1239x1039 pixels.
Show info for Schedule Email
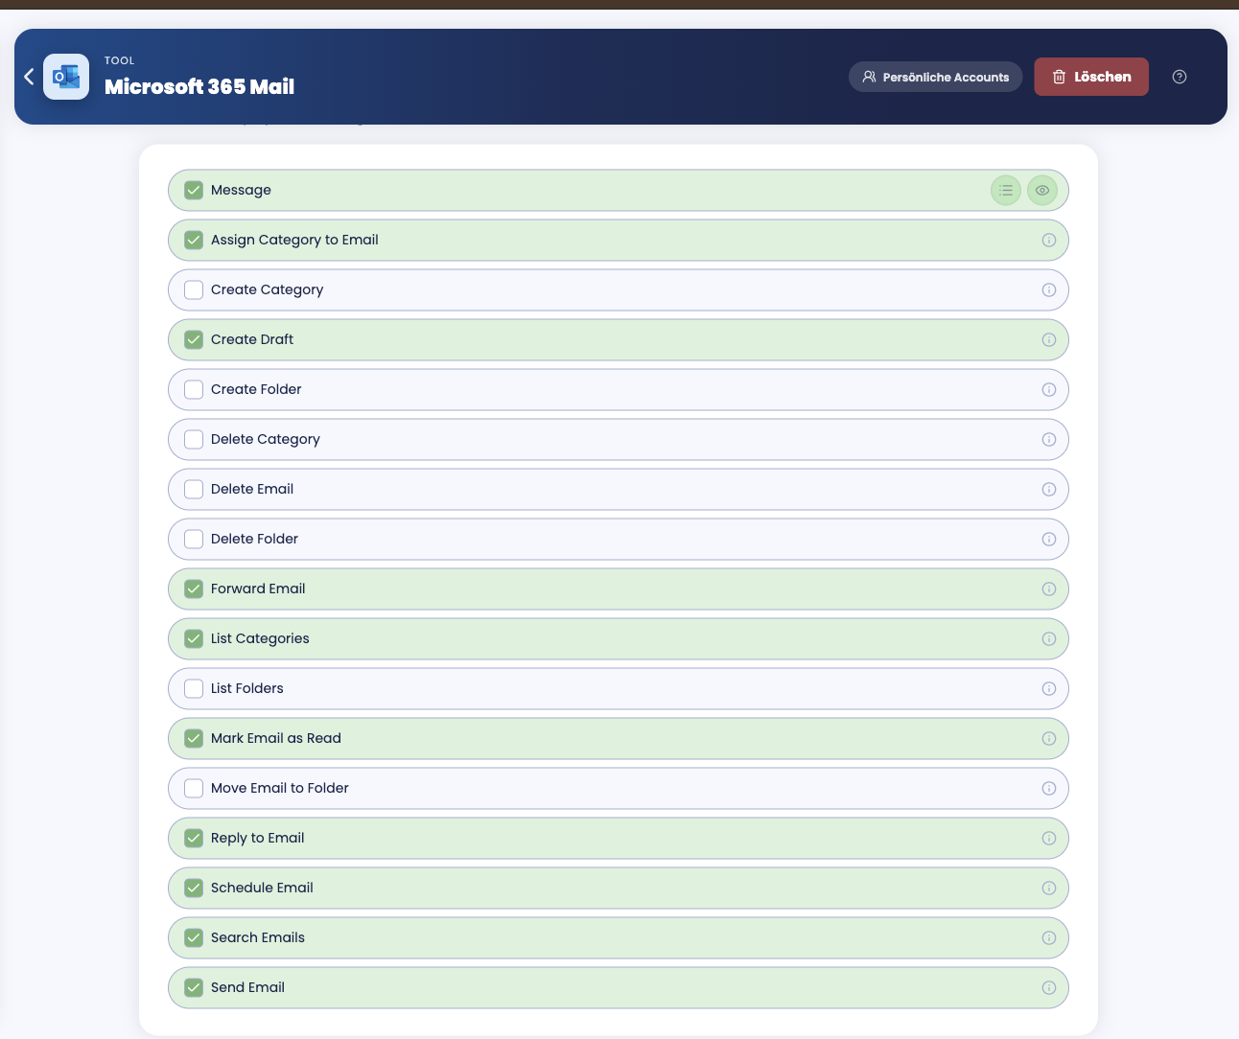click(1049, 888)
